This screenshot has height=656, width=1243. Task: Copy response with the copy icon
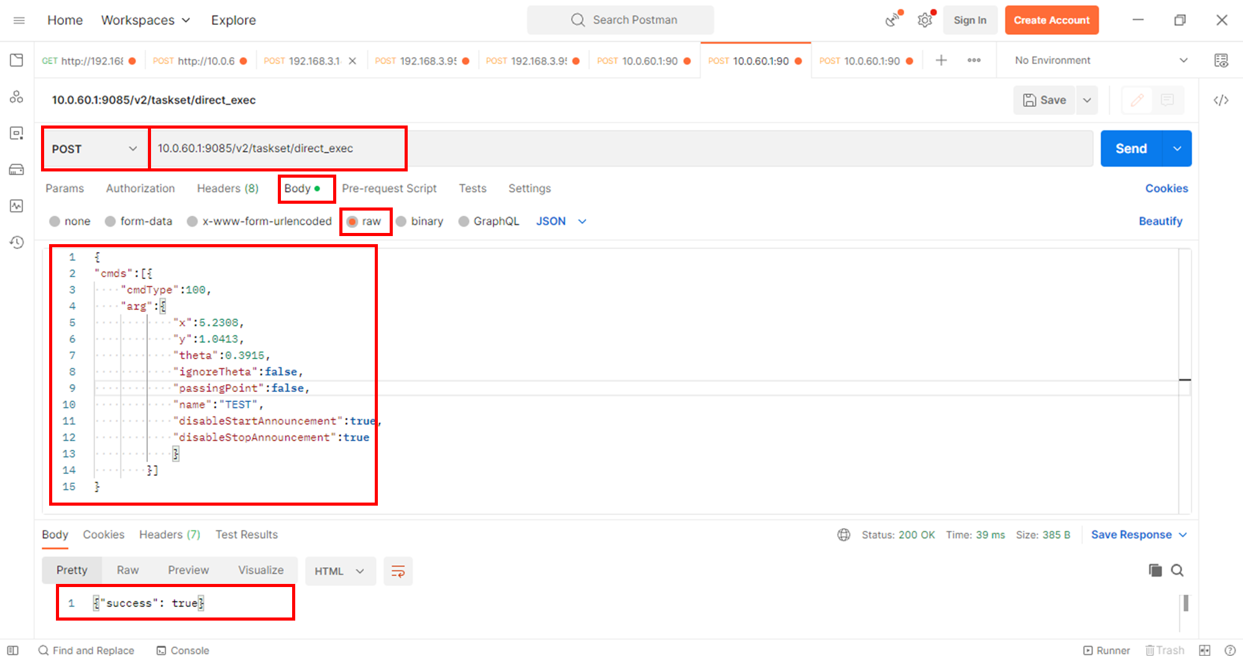[x=1155, y=570]
